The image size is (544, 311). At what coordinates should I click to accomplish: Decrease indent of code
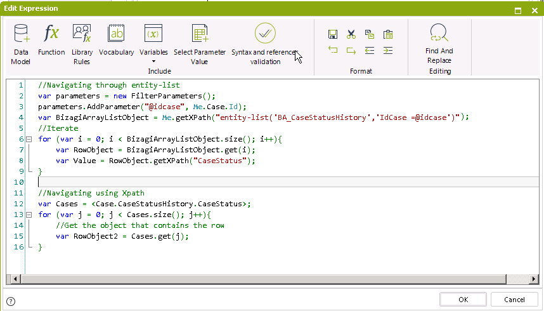pyautogui.click(x=370, y=50)
